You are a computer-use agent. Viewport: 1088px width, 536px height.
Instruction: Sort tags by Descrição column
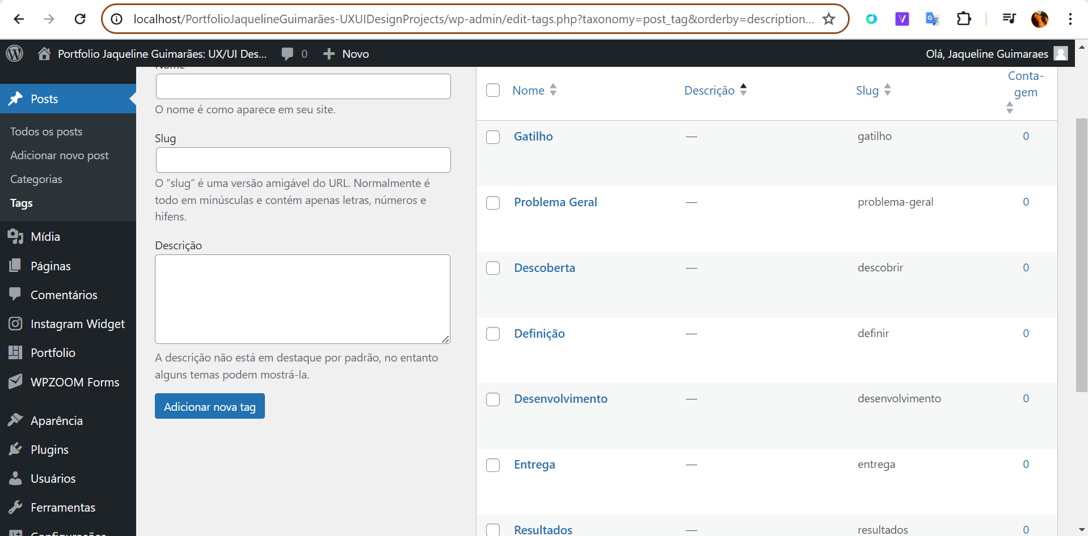pyautogui.click(x=715, y=90)
